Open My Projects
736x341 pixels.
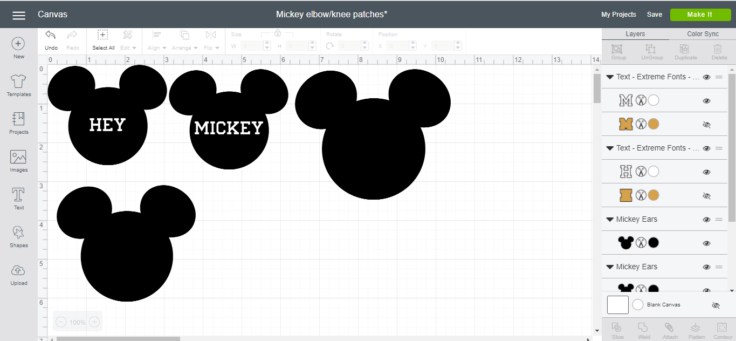point(618,15)
